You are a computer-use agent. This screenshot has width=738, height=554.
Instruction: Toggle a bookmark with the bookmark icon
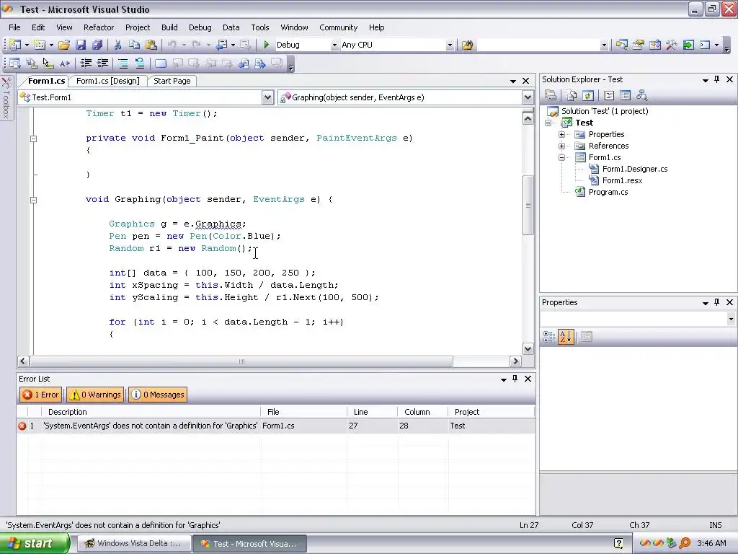pyautogui.click(x=161, y=63)
